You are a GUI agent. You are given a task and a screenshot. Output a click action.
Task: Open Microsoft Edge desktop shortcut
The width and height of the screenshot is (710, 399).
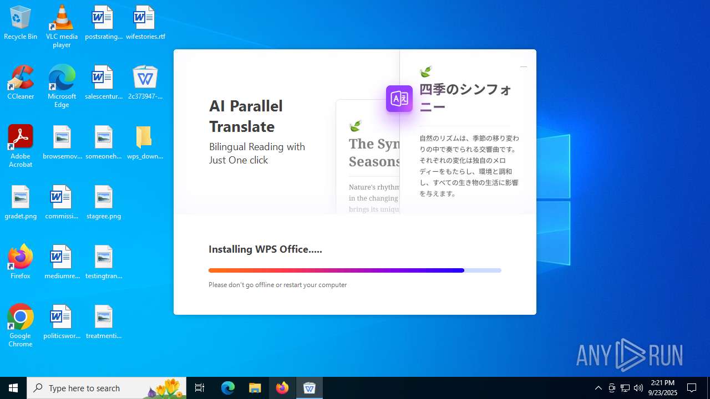tap(62, 86)
